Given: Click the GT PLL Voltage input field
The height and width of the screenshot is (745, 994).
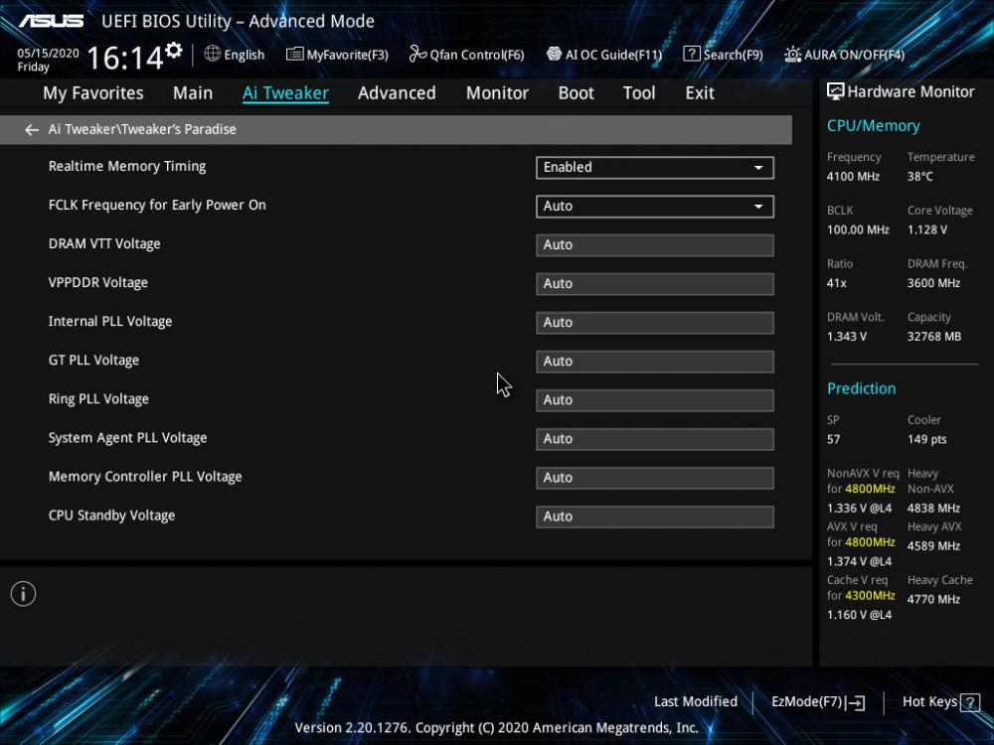Looking at the screenshot, I should 655,362.
